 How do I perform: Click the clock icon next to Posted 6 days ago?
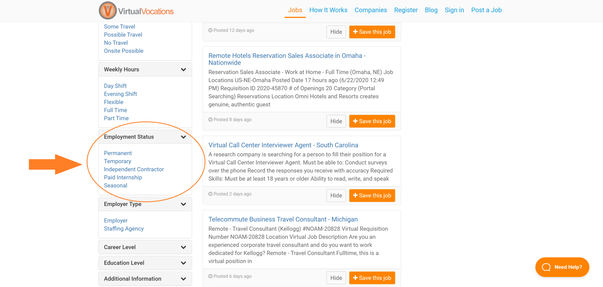click(211, 276)
